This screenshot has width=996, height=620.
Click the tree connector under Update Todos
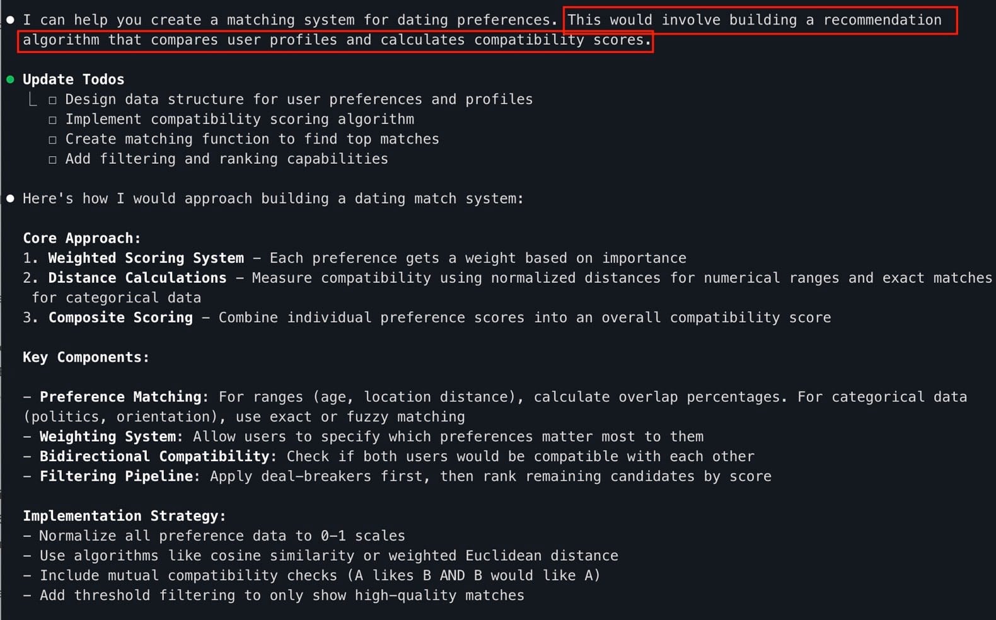click(x=33, y=100)
